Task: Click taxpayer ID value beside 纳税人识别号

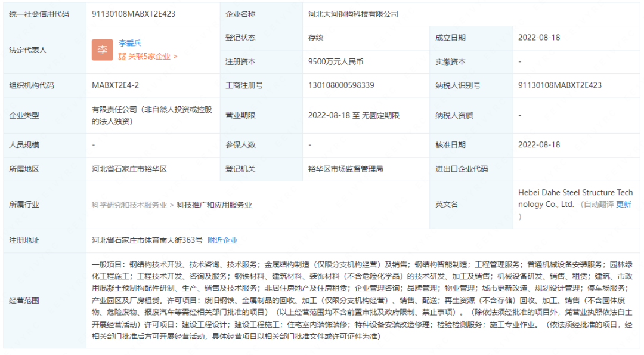Action: coord(560,85)
